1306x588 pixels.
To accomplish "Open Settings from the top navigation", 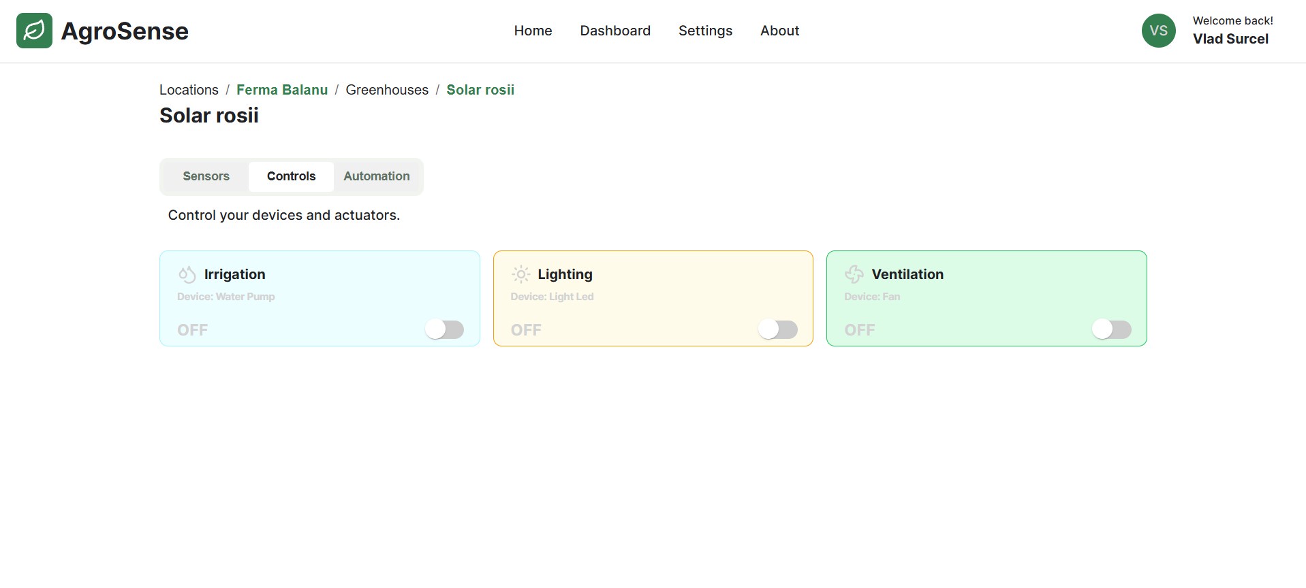I will [x=705, y=31].
